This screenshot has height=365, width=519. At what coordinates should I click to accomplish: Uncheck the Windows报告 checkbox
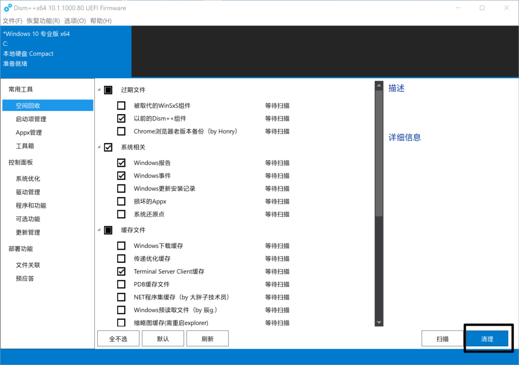pyautogui.click(x=121, y=163)
